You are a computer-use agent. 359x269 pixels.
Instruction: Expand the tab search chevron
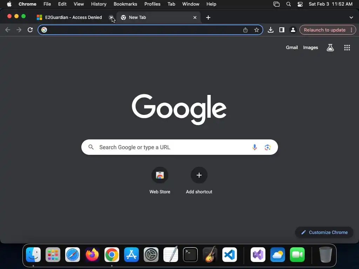click(x=351, y=18)
